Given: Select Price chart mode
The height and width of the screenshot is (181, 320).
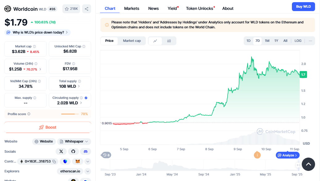Looking at the screenshot, I should [109, 41].
